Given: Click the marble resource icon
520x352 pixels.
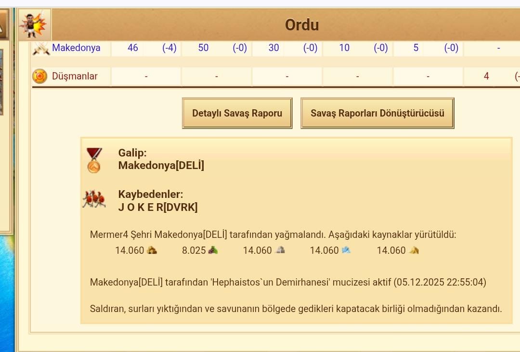Looking at the screenshot, I should (280, 250).
